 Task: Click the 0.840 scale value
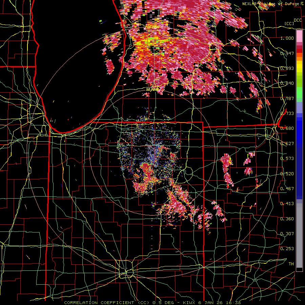tap(287, 83)
